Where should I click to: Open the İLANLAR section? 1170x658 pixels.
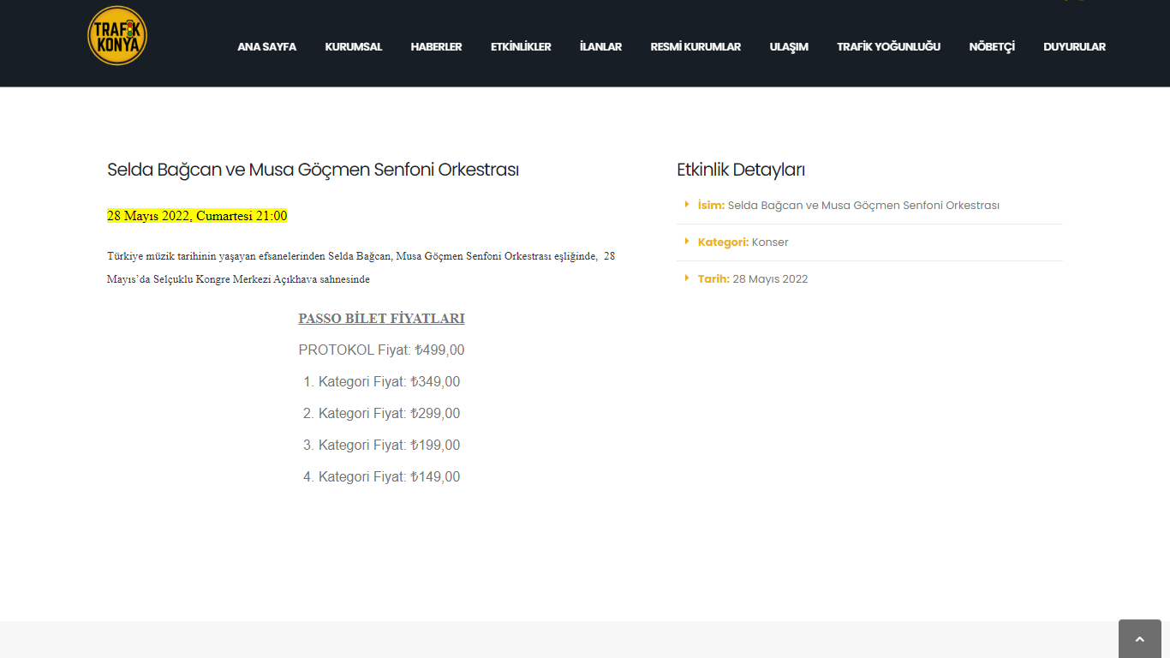click(600, 47)
